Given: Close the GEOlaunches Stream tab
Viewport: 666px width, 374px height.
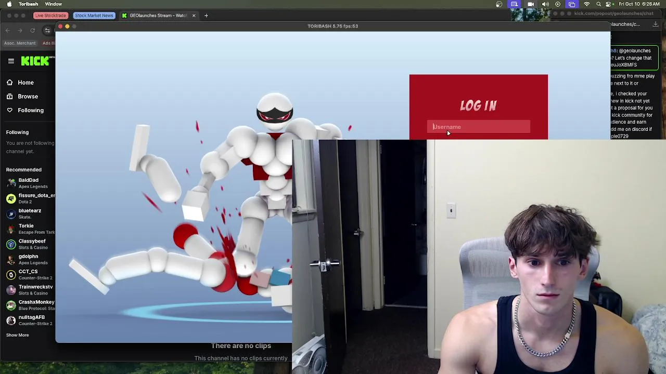Looking at the screenshot, I should tap(194, 16).
